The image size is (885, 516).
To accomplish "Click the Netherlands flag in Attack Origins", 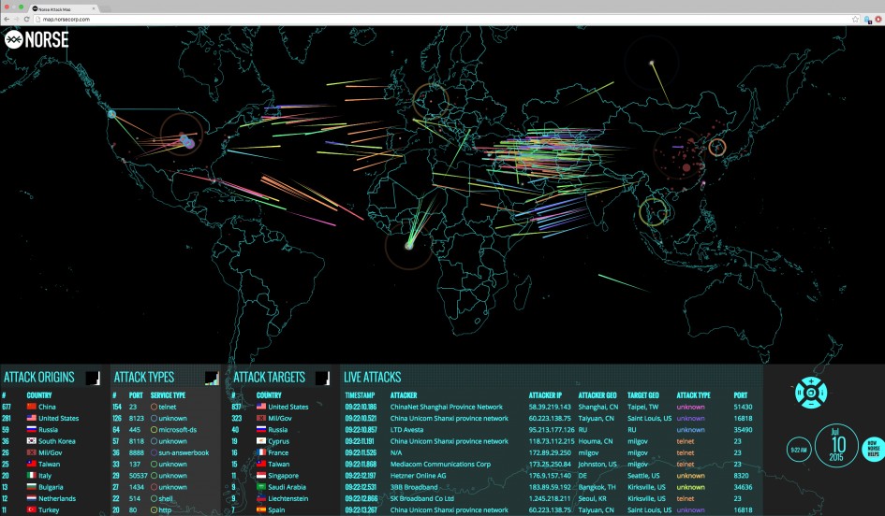I will pyautogui.click(x=32, y=498).
